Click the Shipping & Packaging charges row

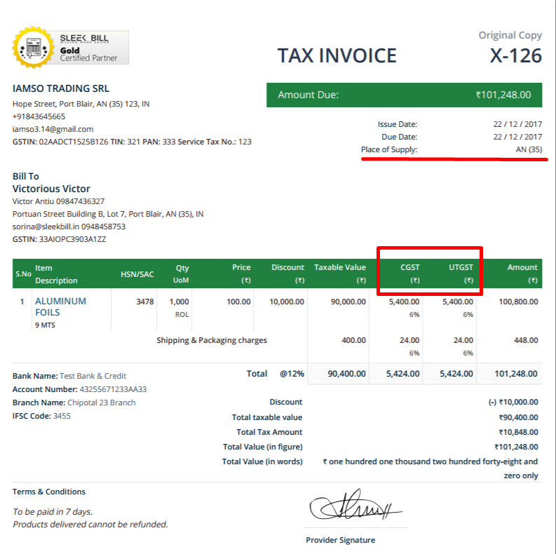212,341
